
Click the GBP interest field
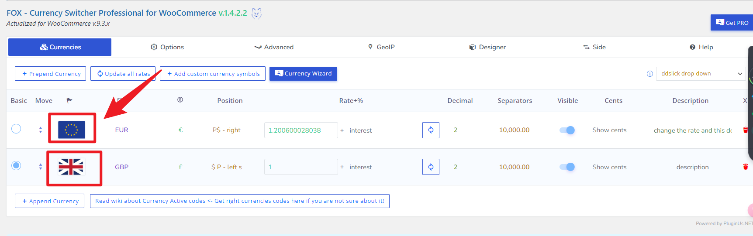[x=360, y=167]
